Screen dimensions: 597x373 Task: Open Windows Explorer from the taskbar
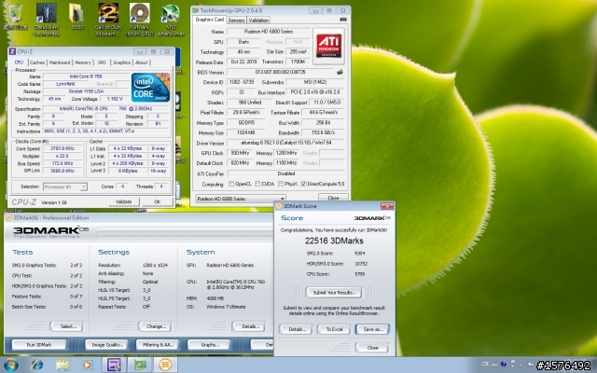click(x=62, y=365)
